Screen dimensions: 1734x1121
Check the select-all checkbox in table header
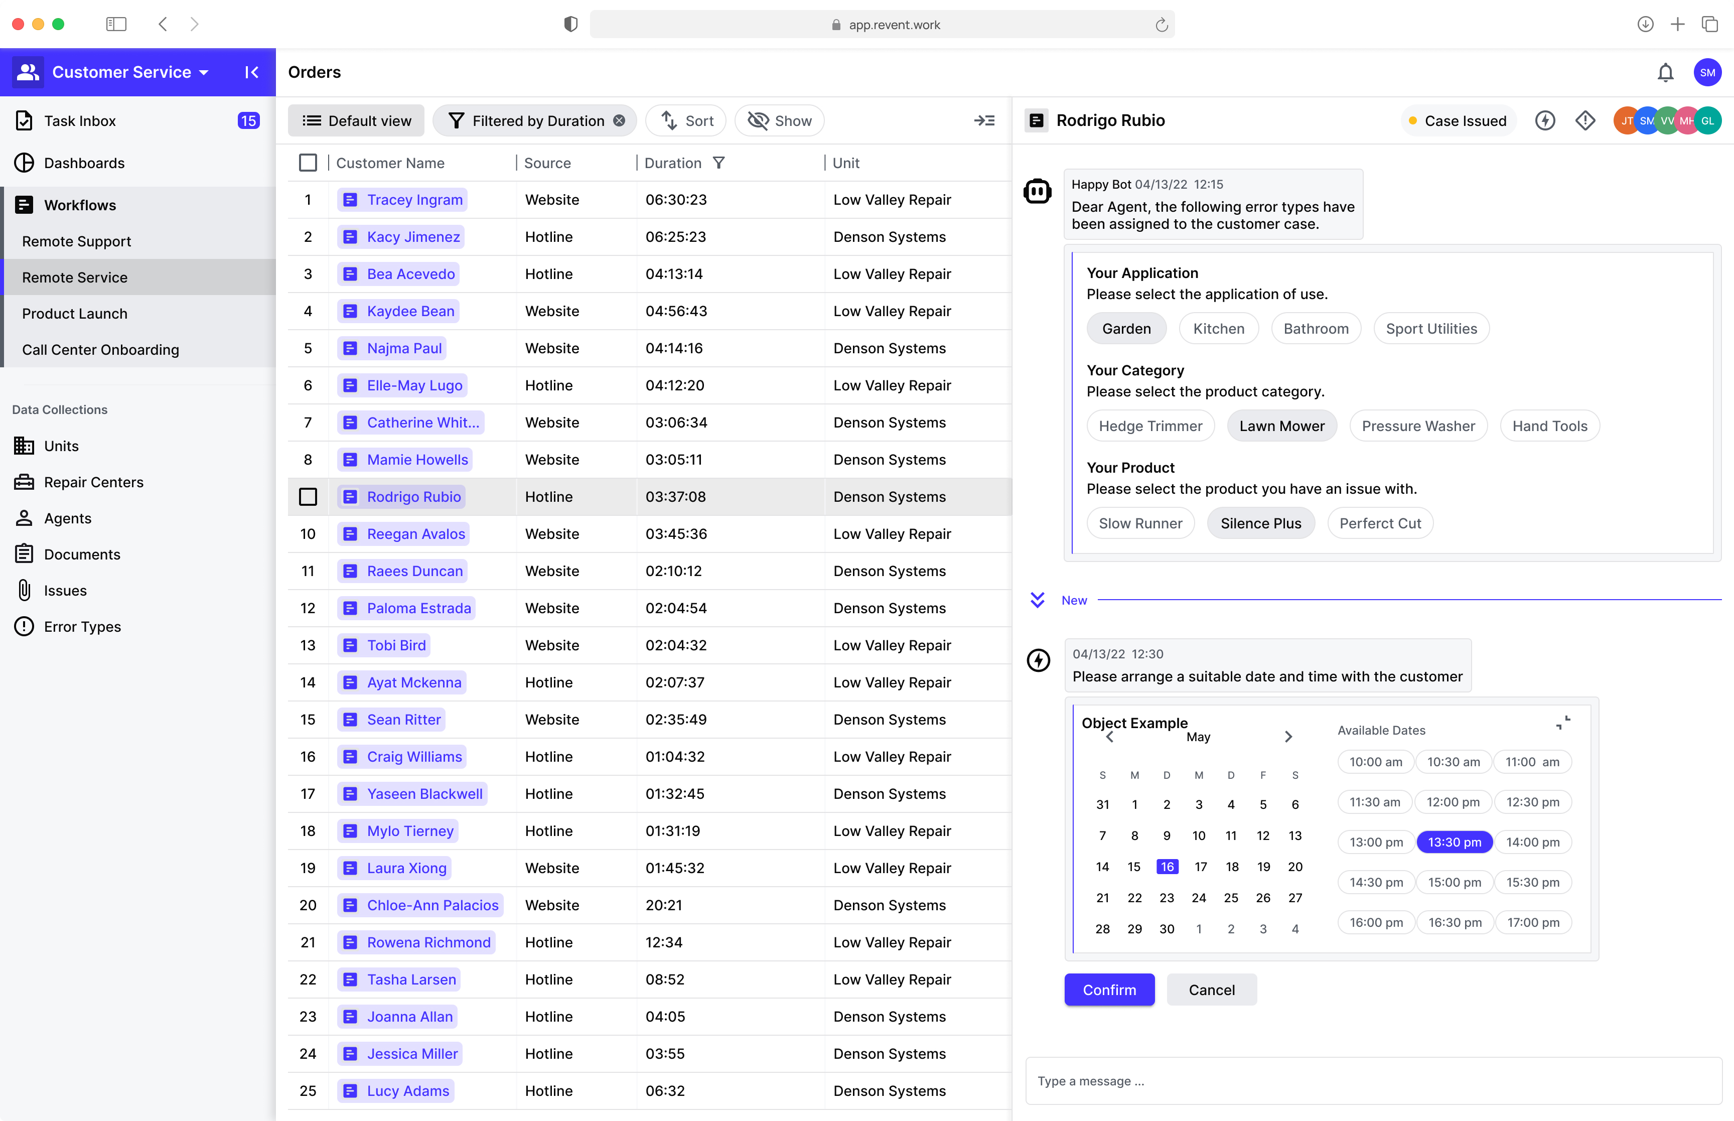[x=308, y=163]
